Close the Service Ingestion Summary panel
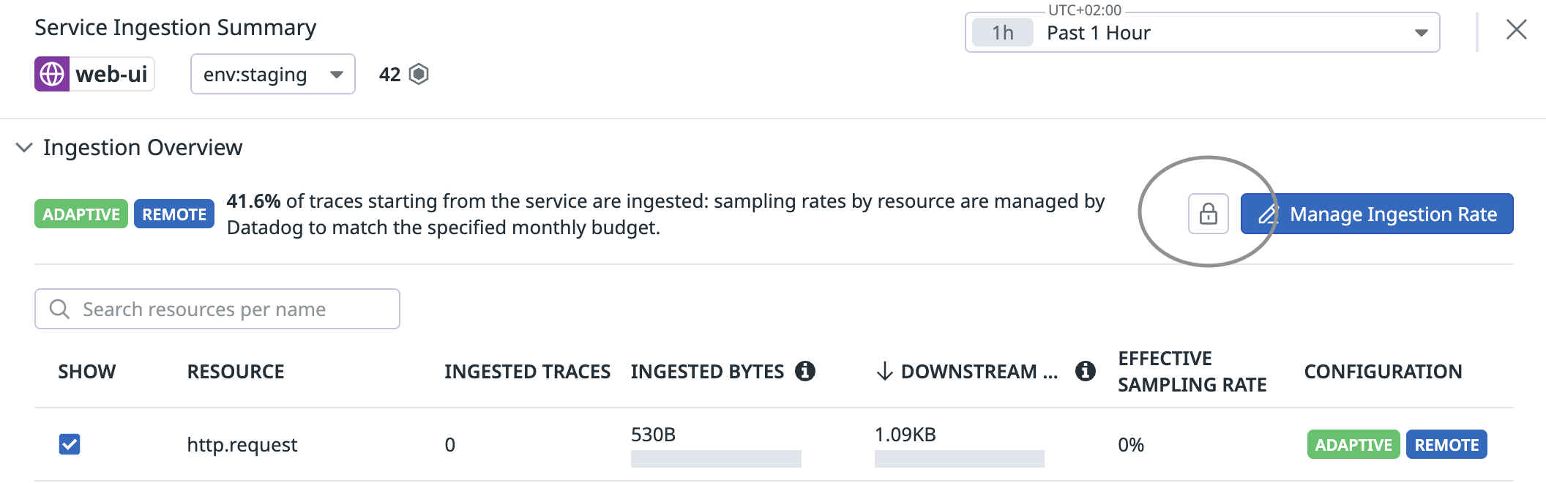This screenshot has height=483, width=1546. (x=1516, y=30)
